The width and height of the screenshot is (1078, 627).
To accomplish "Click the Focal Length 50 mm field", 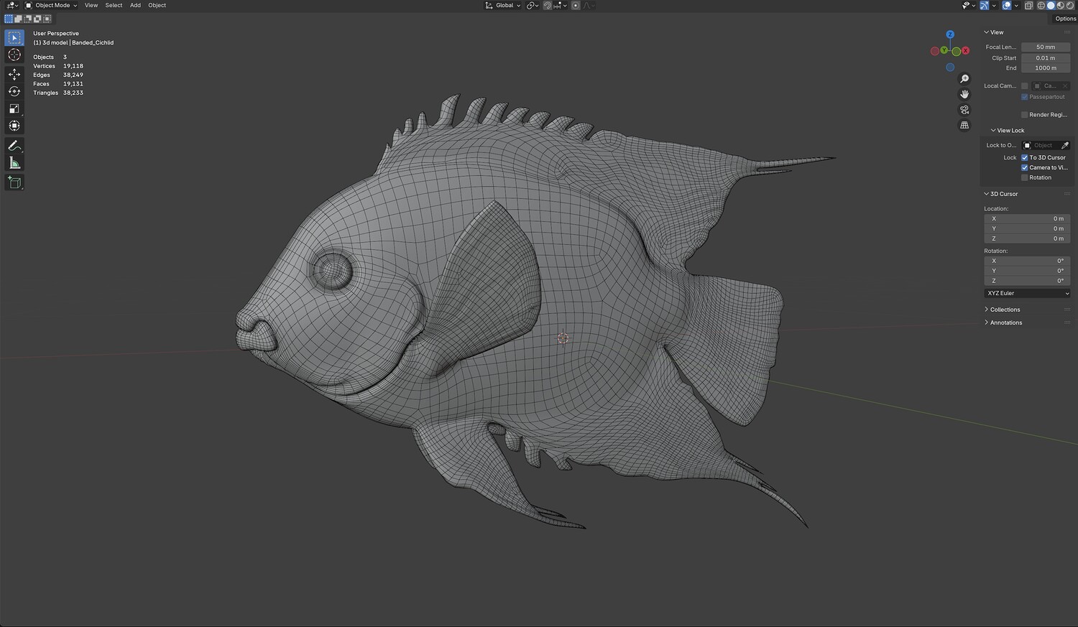I will click(1046, 47).
